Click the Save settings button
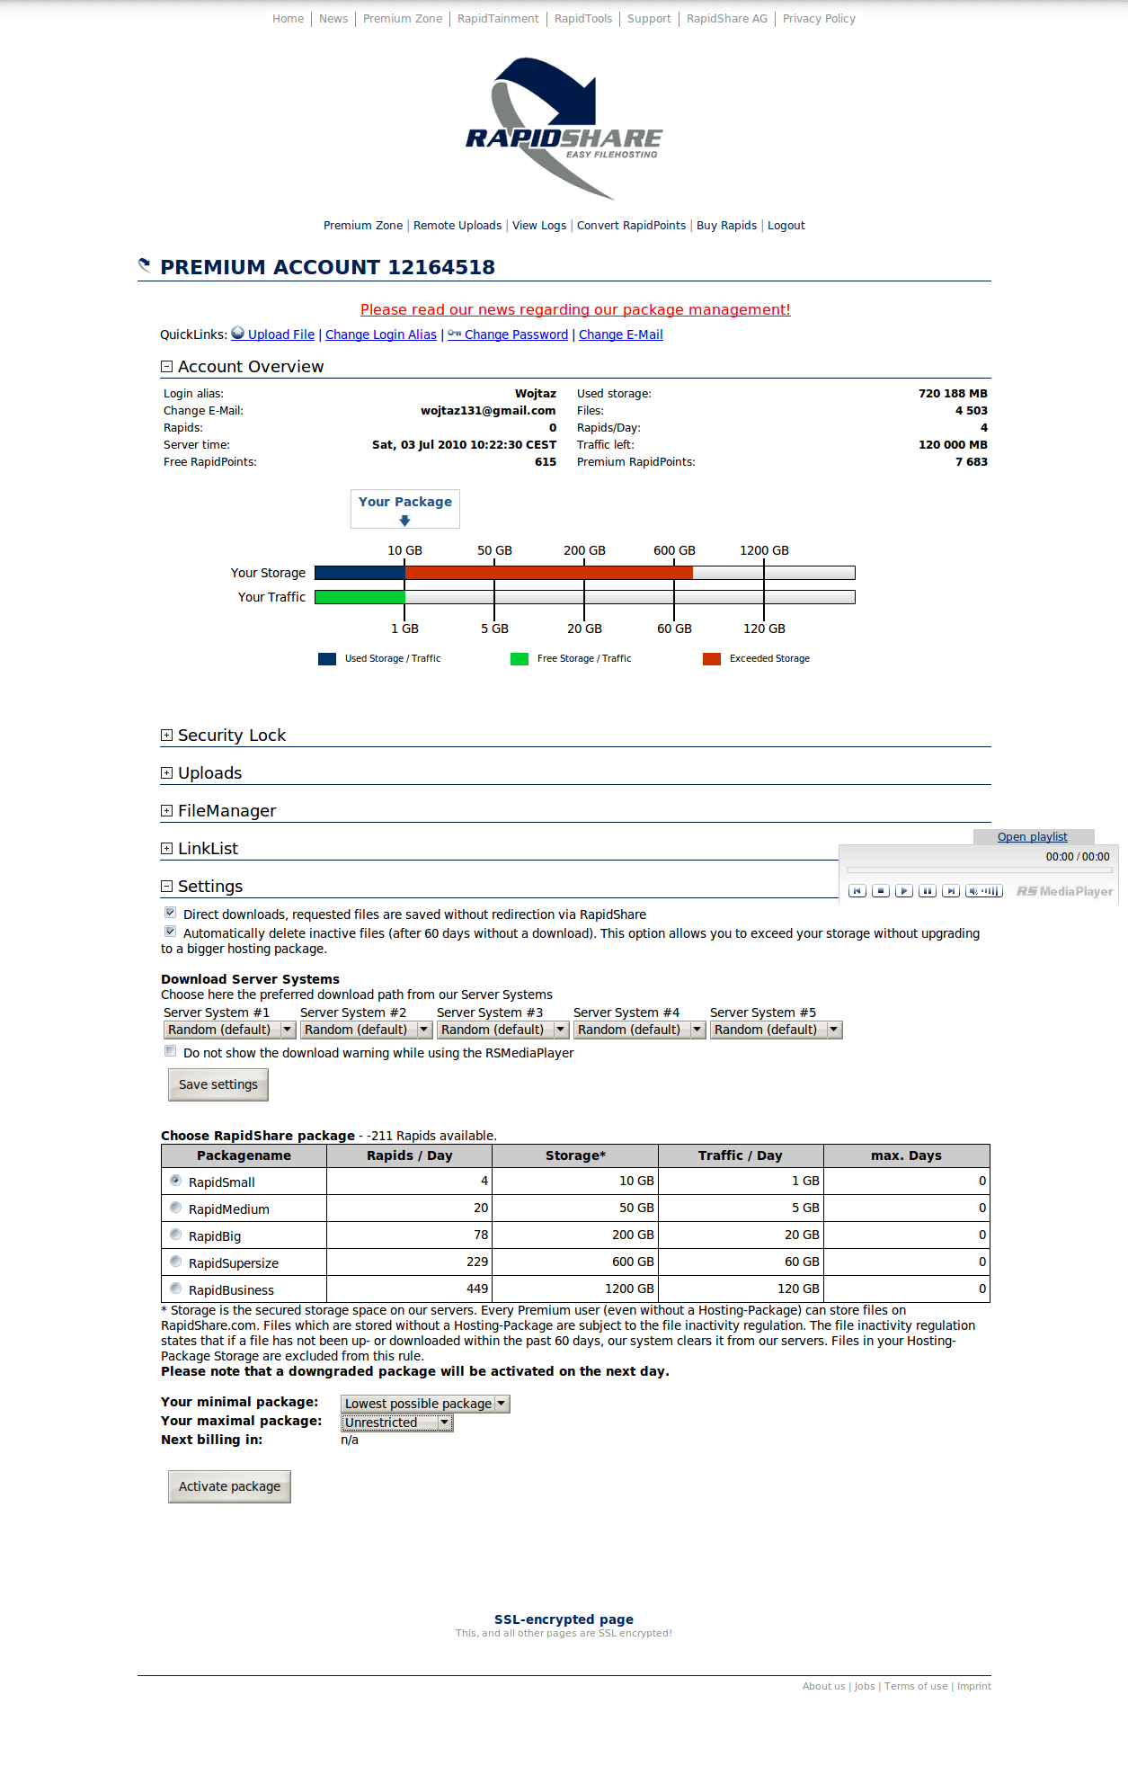The height and width of the screenshot is (1775, 1128). point(218,1084)
